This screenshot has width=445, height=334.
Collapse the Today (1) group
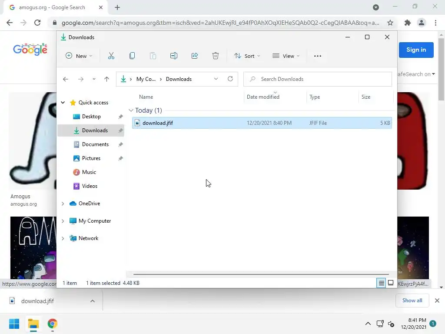pyautogui.click(x=131, y=110)
